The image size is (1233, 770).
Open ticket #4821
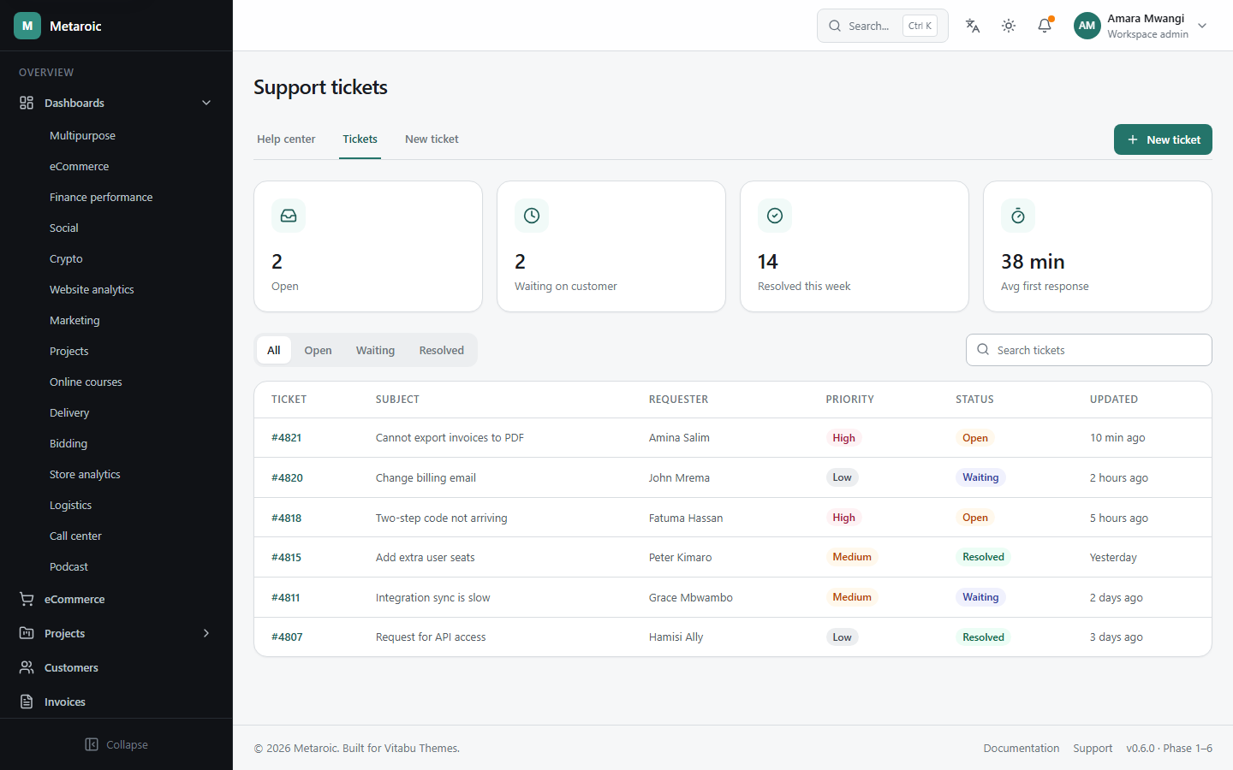pos(286,437)
